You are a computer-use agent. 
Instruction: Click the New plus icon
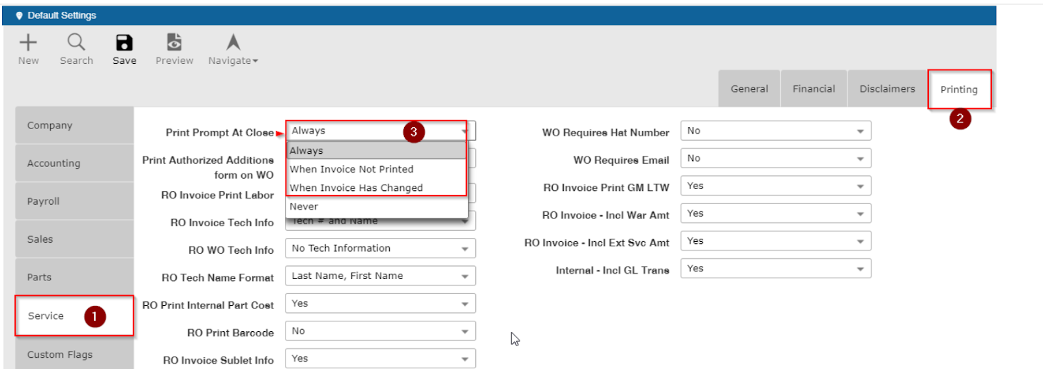pyautogui.click(x=28, y=43)
